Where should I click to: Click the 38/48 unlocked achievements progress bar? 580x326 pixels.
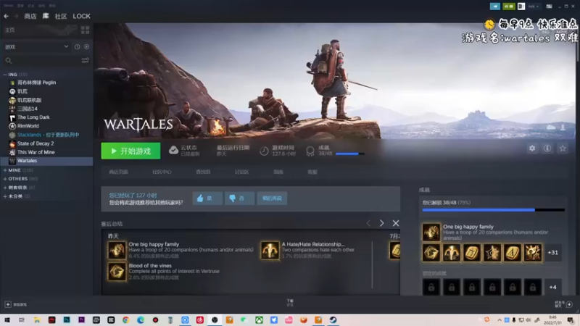494,210
